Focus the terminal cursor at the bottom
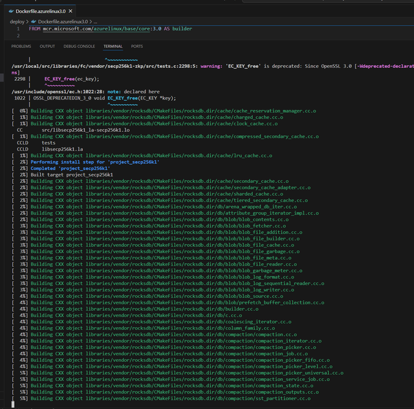414x409 pixels. (x=13, y=405)
